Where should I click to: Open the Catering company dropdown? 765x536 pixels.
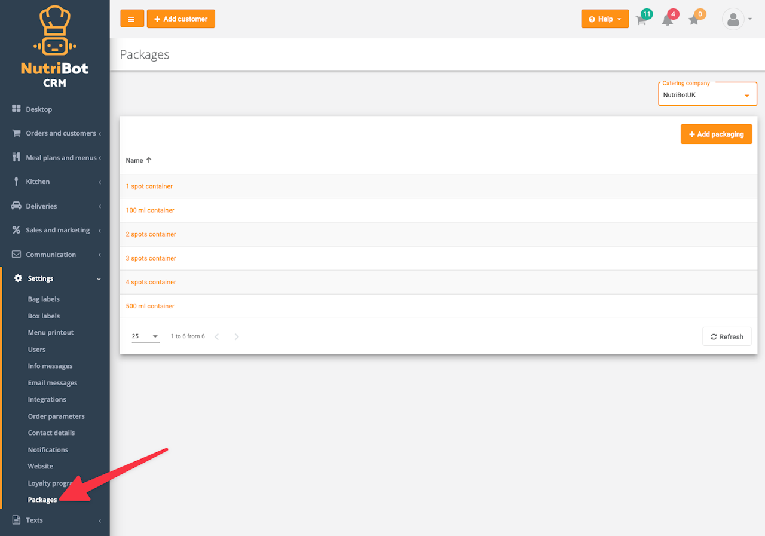pyautogui.click(x=708, y=94)
